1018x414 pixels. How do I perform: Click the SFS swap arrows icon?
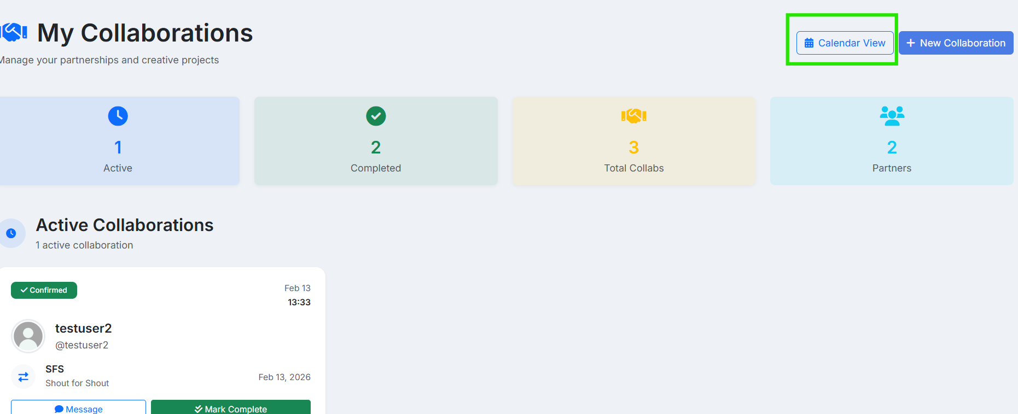point(24,376)
